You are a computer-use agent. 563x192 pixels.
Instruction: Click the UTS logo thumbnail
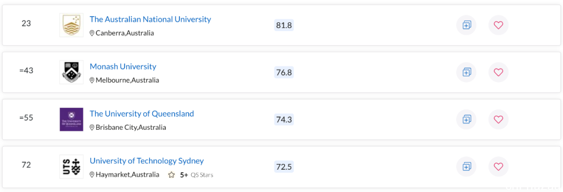point(71,167)
